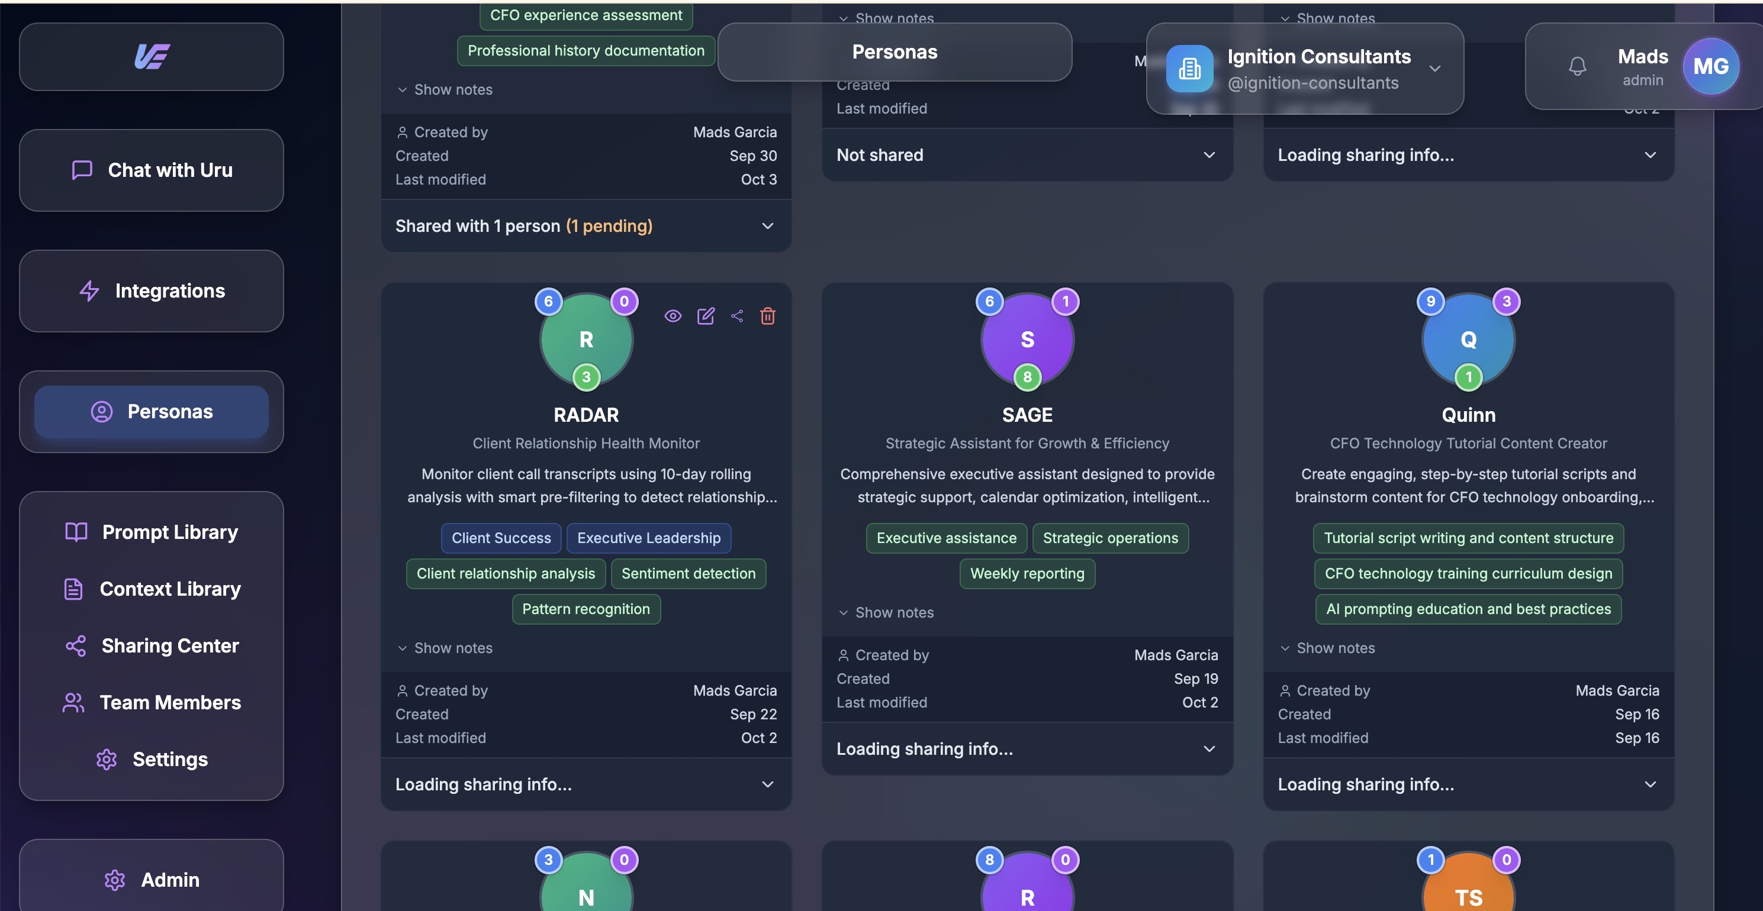Click the Sharing Center network icon
This screenshot has width=1763, height=911.
pyautogui.click(x=75, y=645)
